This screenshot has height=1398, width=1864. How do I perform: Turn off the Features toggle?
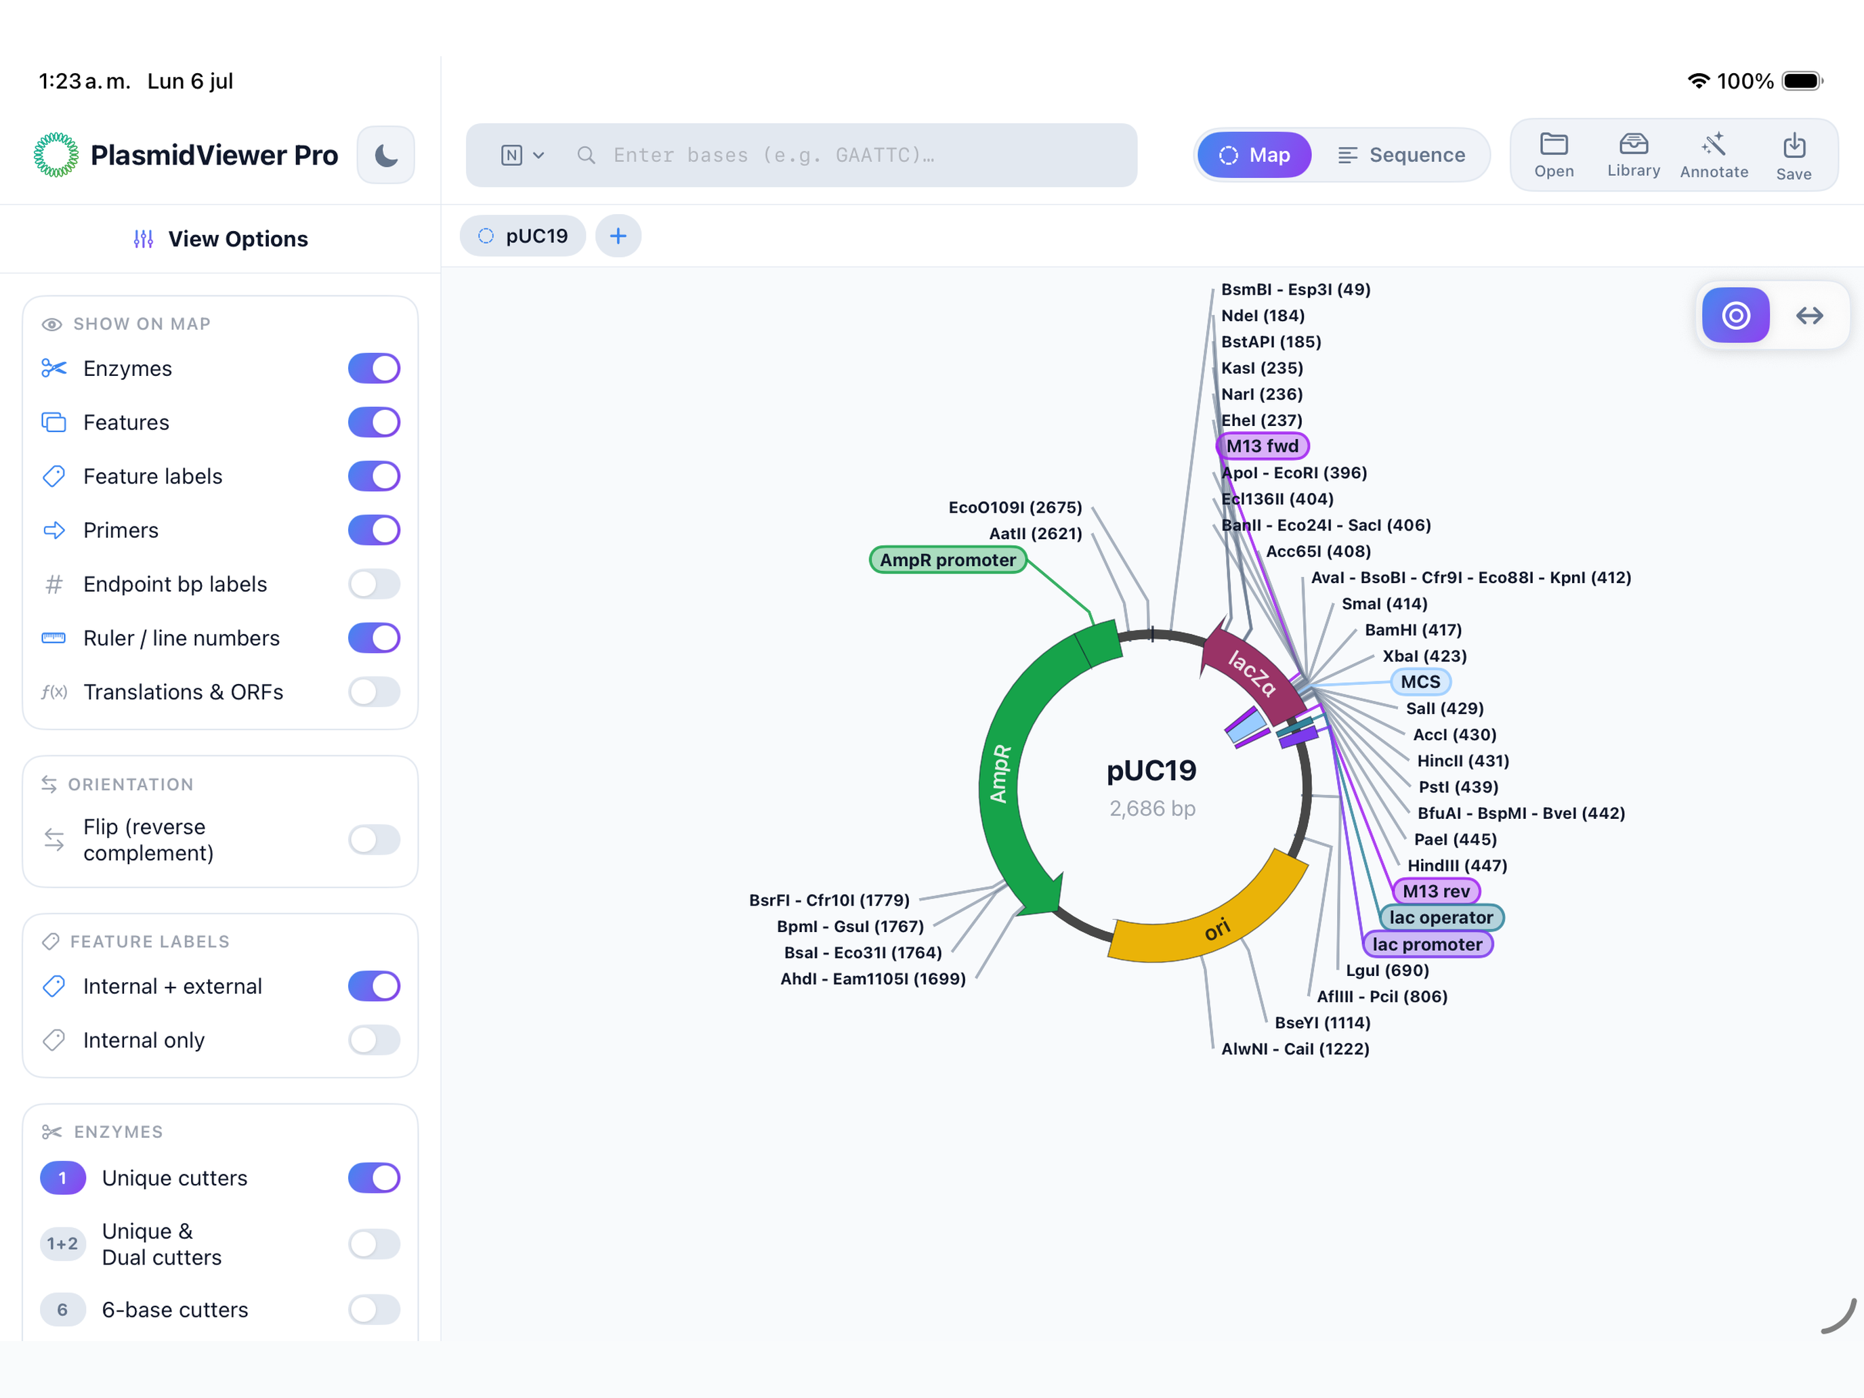pos(374,422)
